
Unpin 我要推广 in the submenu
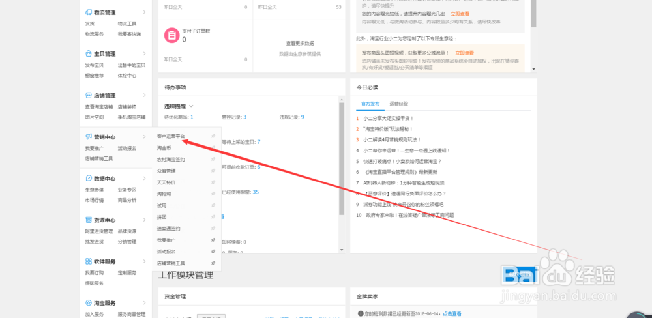pyautogui.click(x=213, y=240)
